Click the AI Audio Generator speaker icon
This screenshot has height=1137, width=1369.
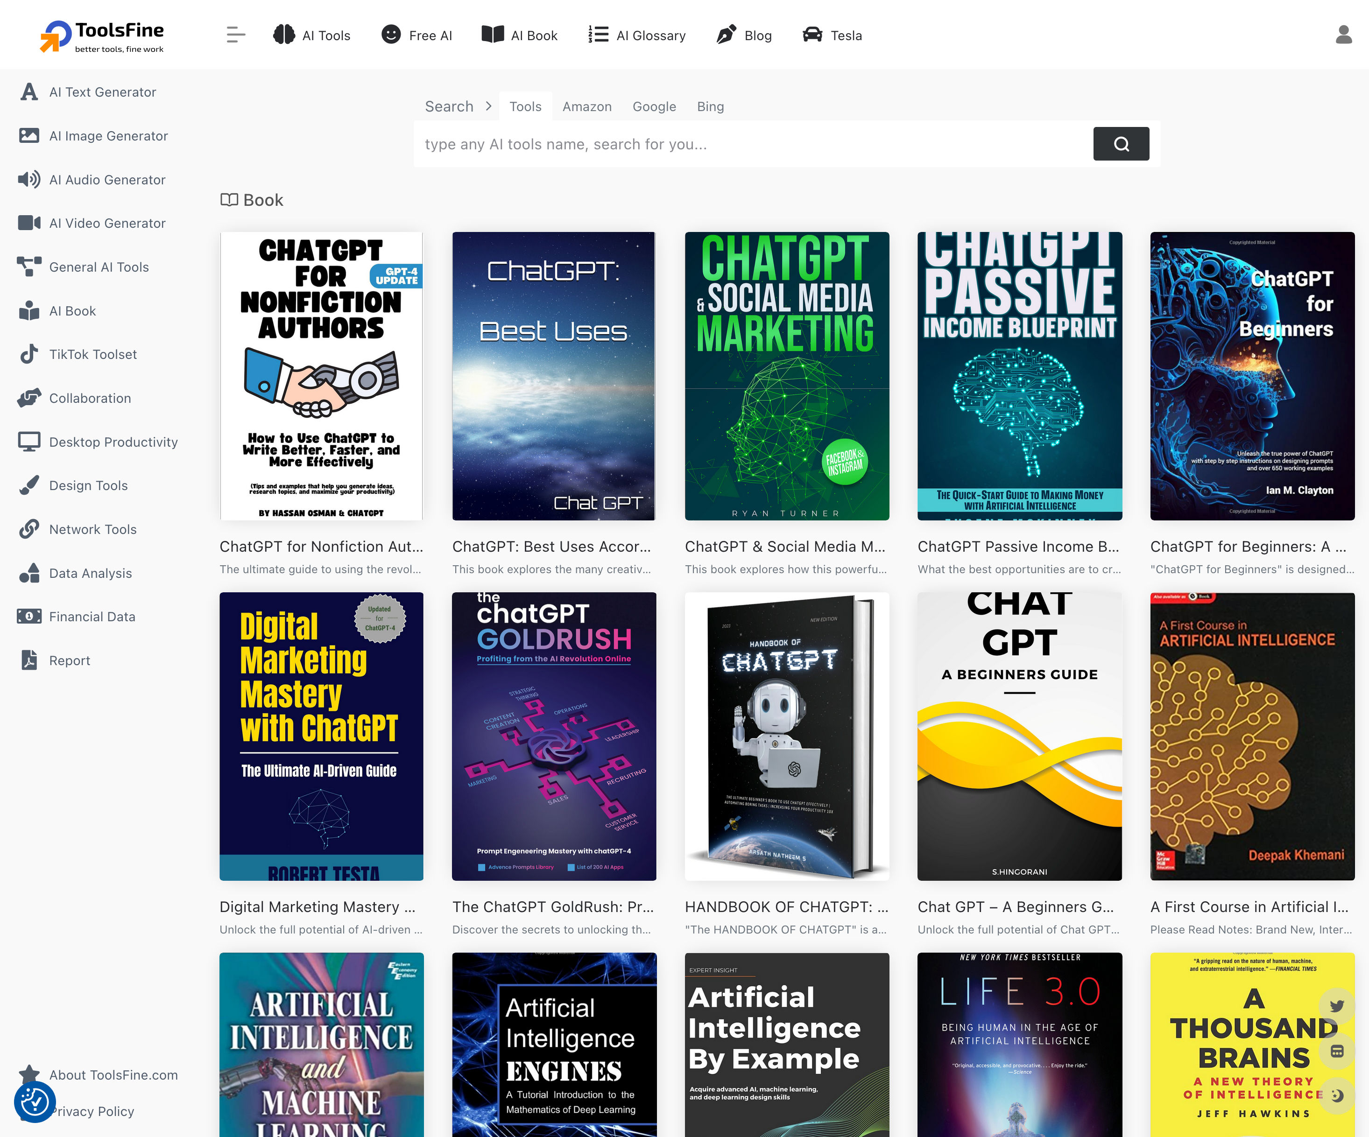pyautogui.click(x=28, y=179)
